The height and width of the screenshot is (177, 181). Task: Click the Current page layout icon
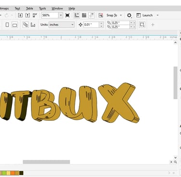pos(33,25)
